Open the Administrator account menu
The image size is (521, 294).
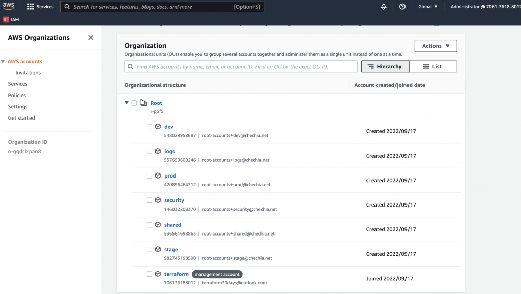pyautogui.click(x=485, y=7)
